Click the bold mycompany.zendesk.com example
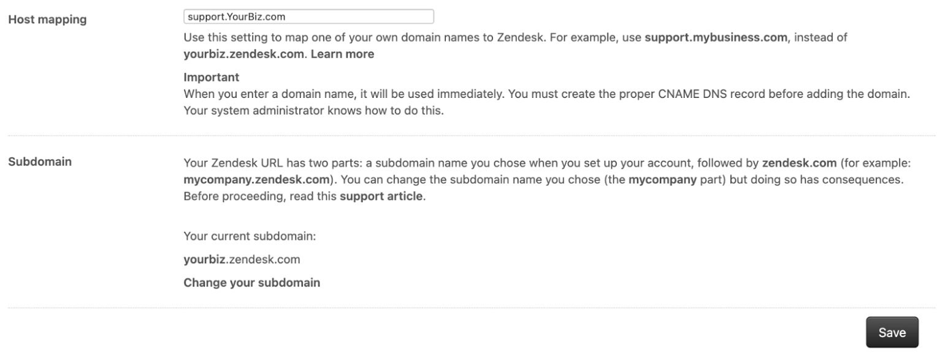This screenshot has height=355, width=948. coord(256,179)
